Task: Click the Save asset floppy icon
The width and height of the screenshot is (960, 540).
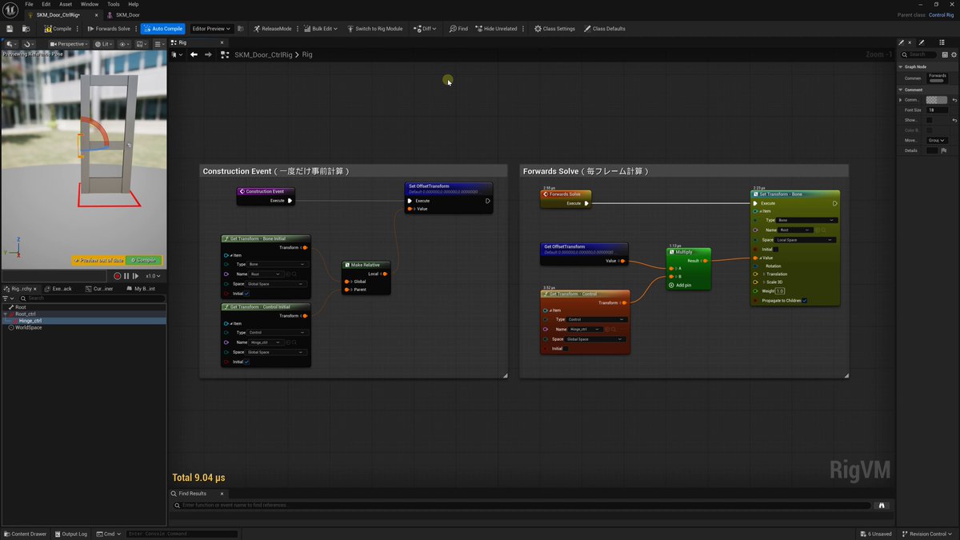Action: [10, 29]
